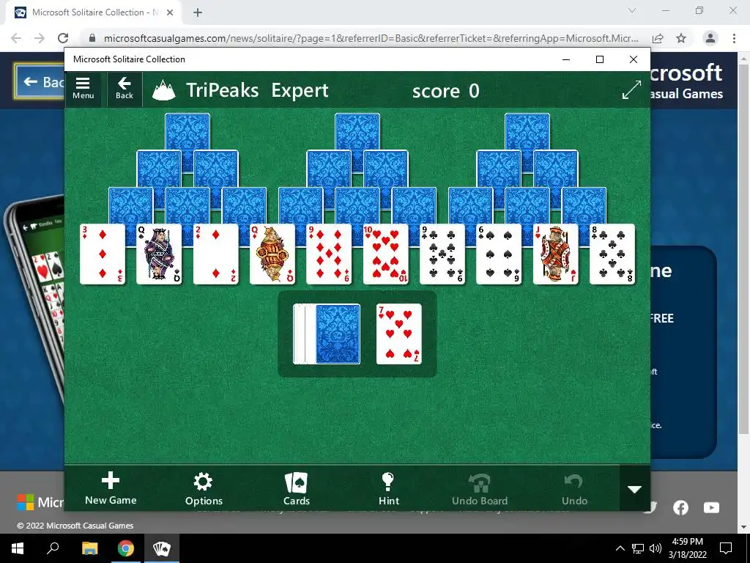
Task: Reload the page in Chrome
Action: (63, 38)
